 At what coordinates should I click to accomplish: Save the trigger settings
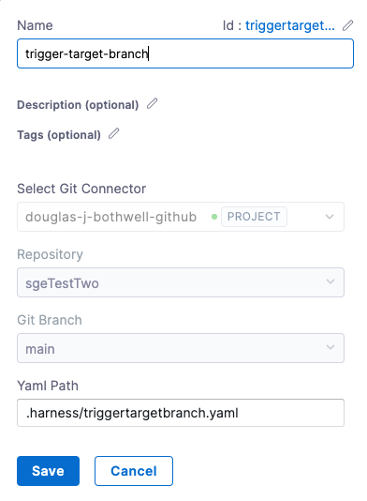[x=48, y=471]
